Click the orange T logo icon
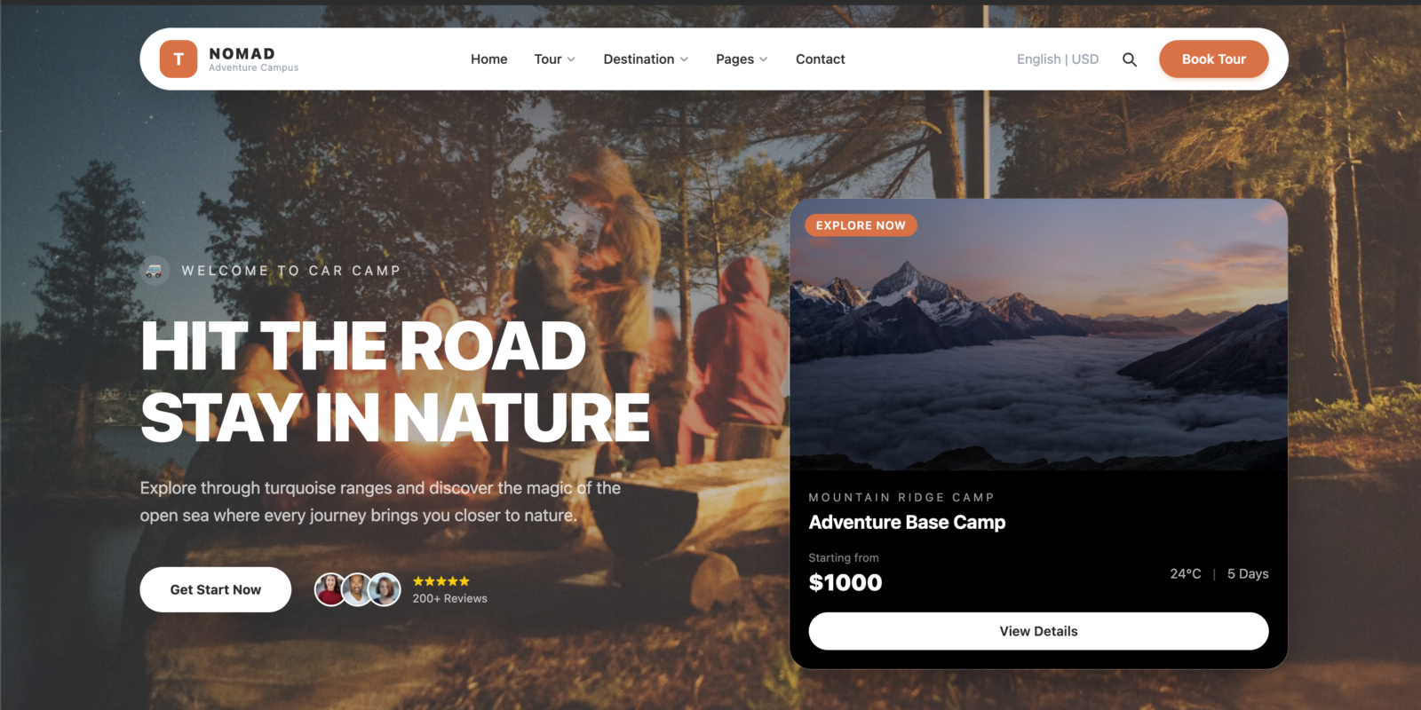1421x710 pixels. coord(179,59)
